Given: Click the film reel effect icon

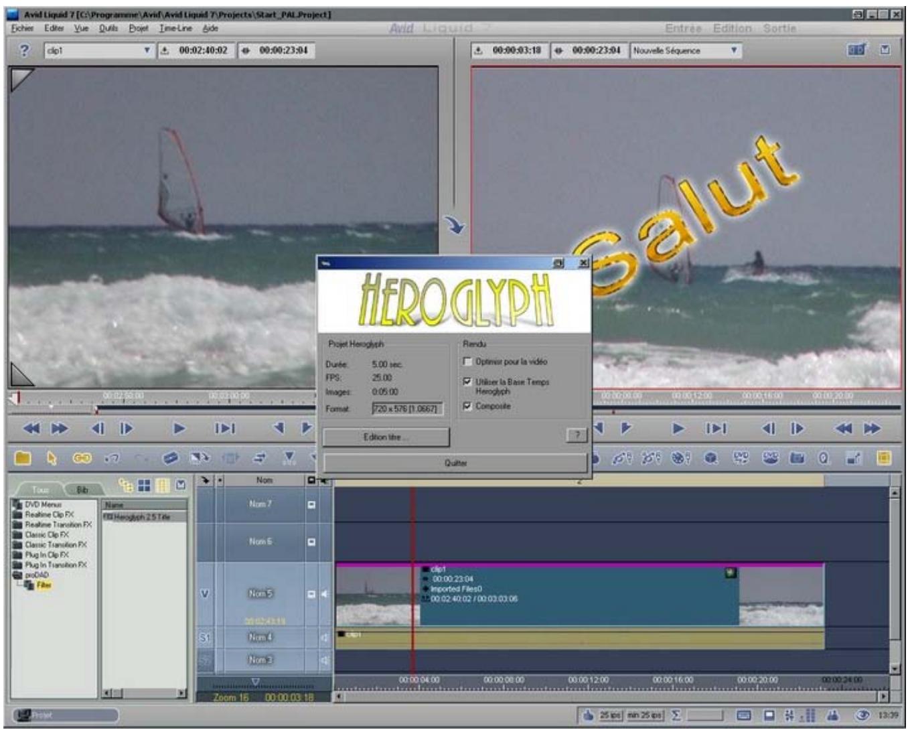Looking at the screenshot, I should (681, 459).
